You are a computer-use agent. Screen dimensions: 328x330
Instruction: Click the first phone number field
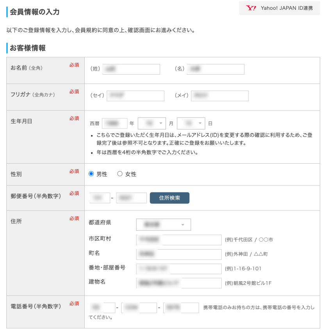[x=102, y=308]
